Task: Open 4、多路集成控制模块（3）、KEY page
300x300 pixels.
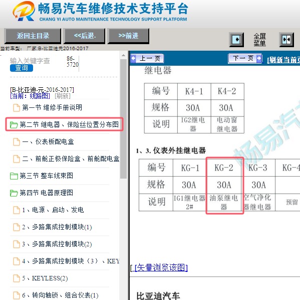Action: pyautogui.click(x=71, y=261)
